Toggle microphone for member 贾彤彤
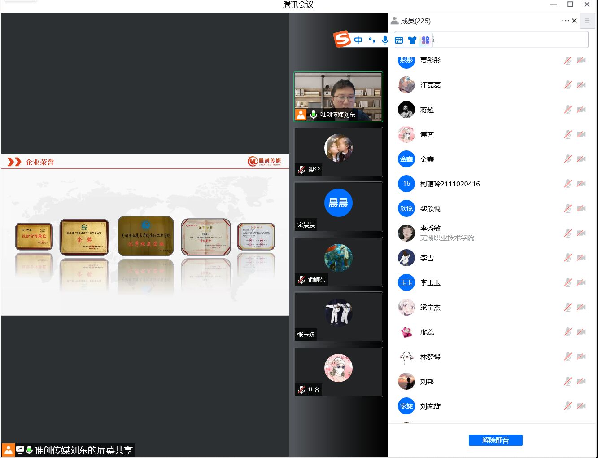 [567, 60]
